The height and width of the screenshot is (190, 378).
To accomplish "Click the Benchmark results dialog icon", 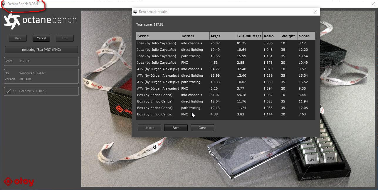I will coord(135,12).
